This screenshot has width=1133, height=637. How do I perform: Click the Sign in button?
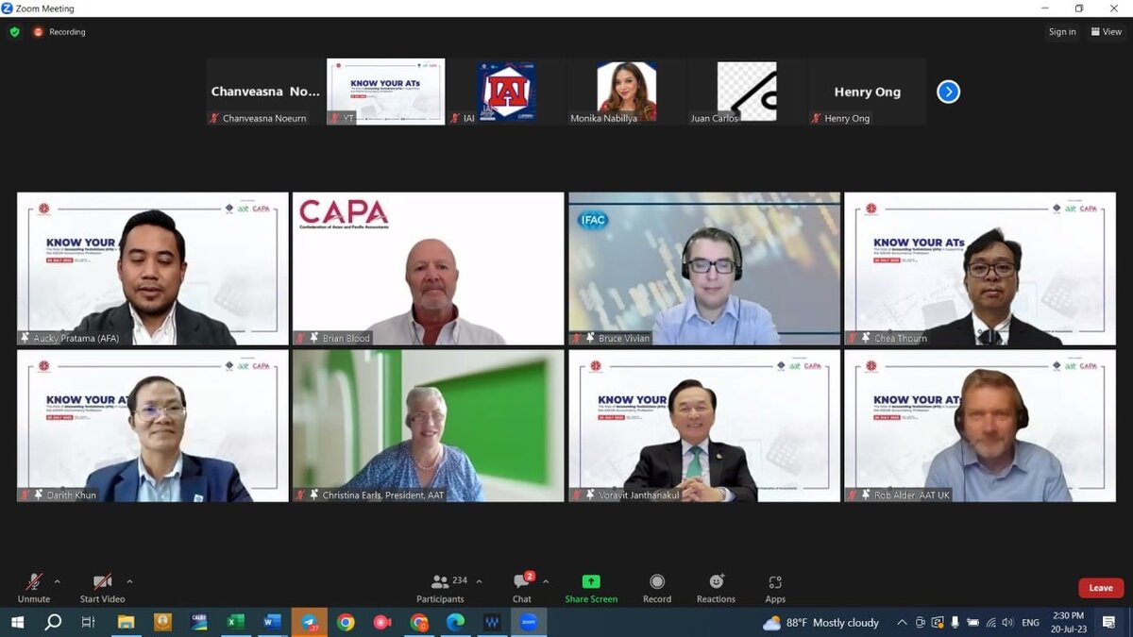coord(1062,32)
